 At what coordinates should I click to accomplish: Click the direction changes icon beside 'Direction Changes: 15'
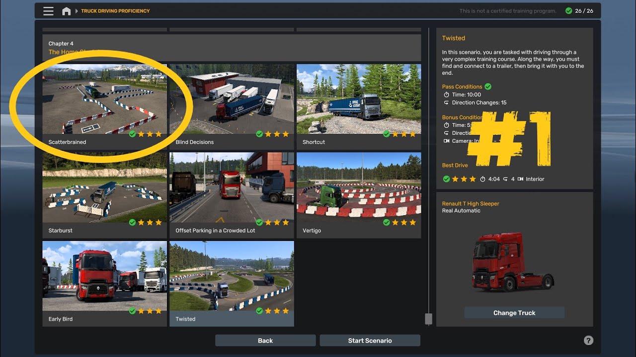click(446, 103)
